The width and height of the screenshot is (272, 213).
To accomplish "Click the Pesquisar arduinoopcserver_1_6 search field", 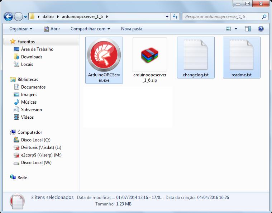I will tap(222, 16).
